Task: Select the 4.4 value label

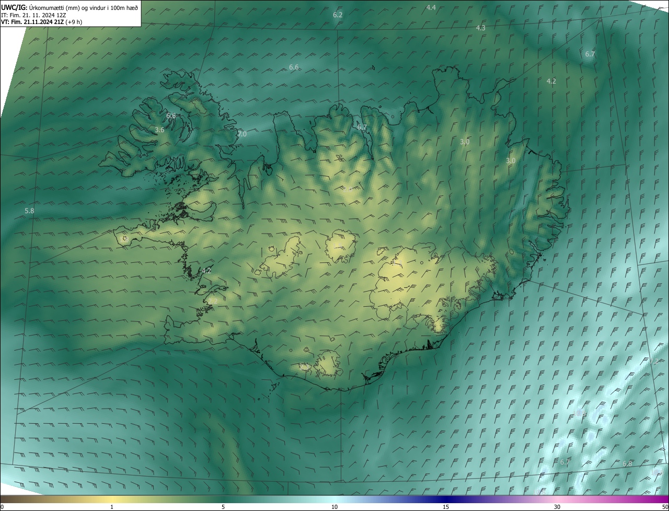Action: (431, 7)
